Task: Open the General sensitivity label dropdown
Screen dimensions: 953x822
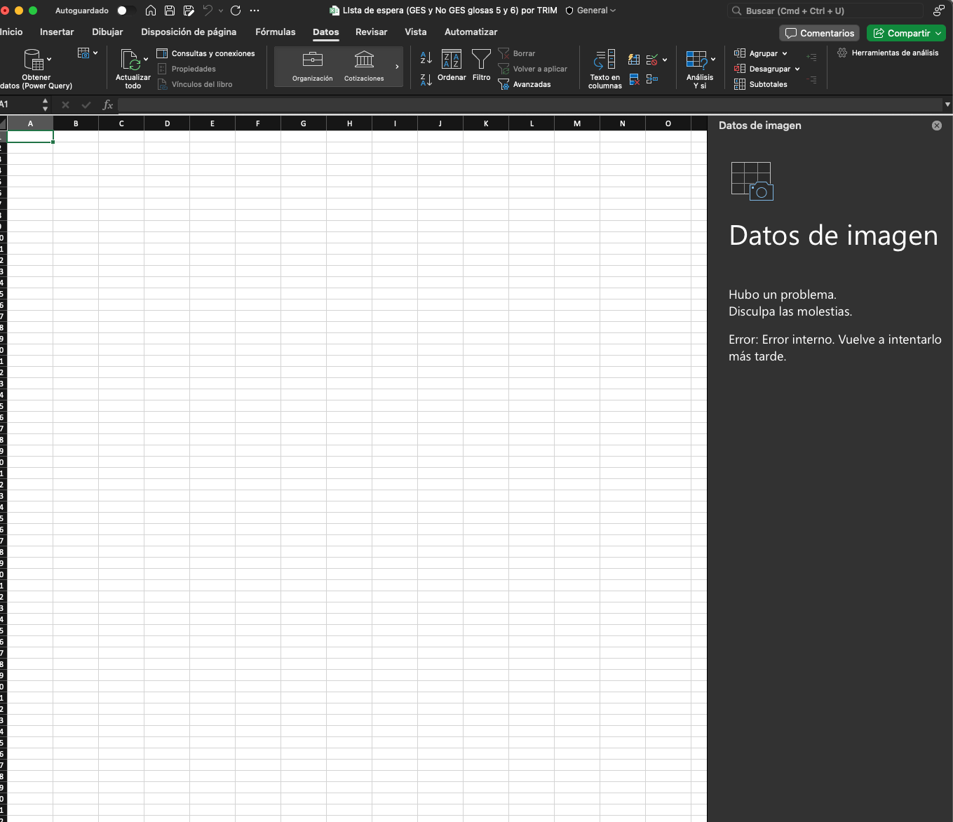Action: point(591,11)
